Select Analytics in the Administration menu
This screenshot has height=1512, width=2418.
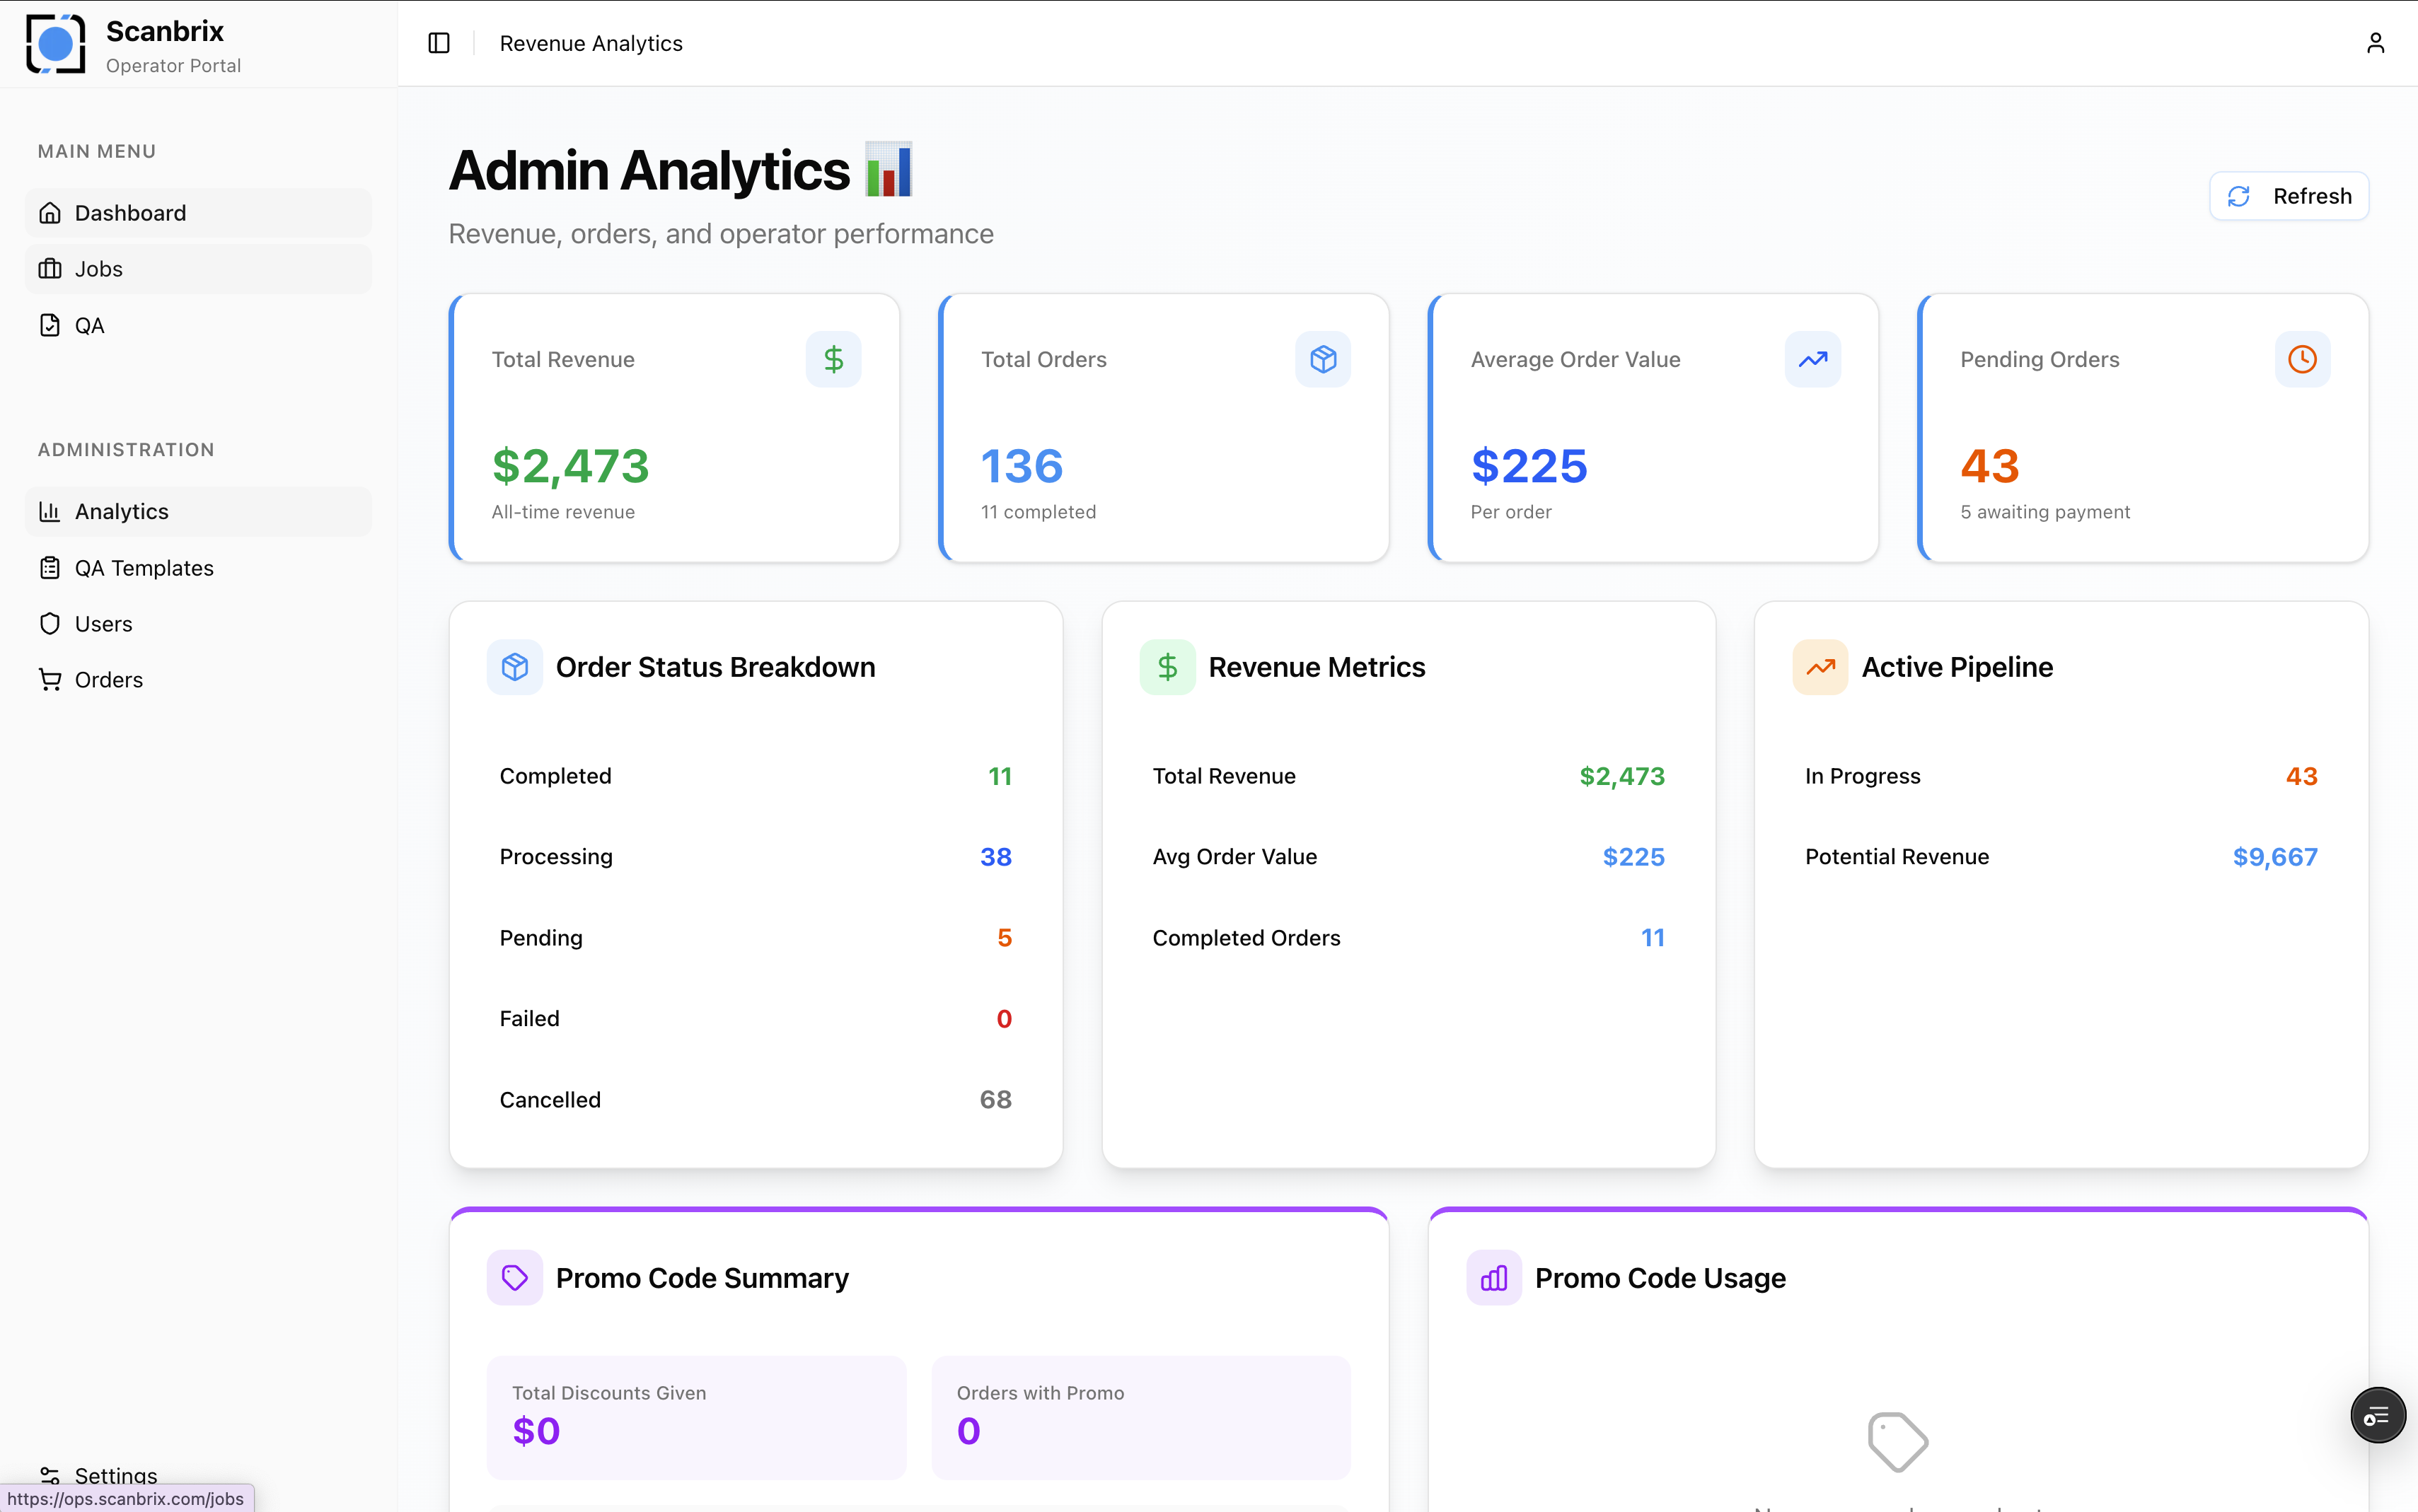coord(121,511)
